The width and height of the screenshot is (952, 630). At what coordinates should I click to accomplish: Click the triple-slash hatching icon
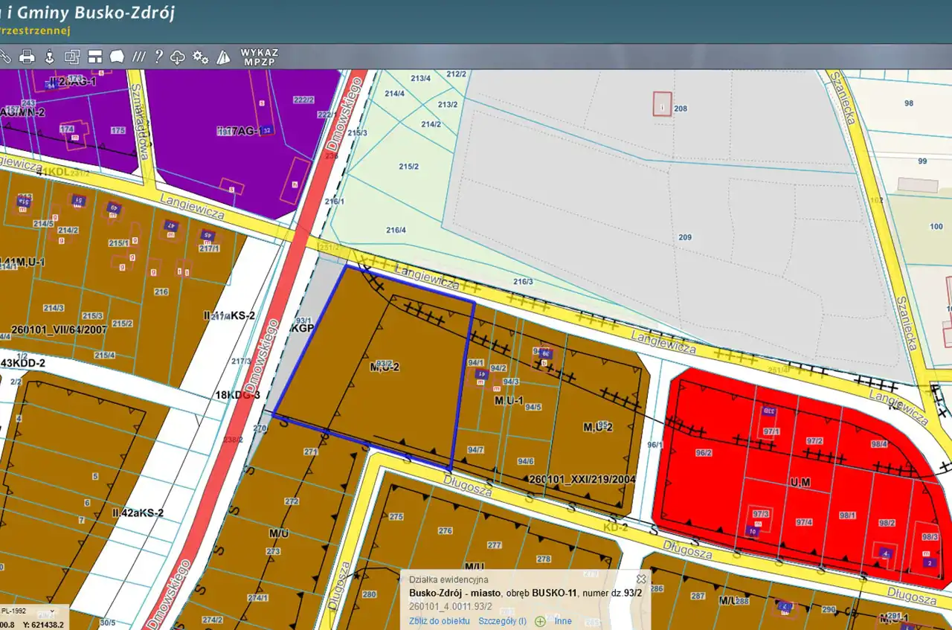pos(138,57)
